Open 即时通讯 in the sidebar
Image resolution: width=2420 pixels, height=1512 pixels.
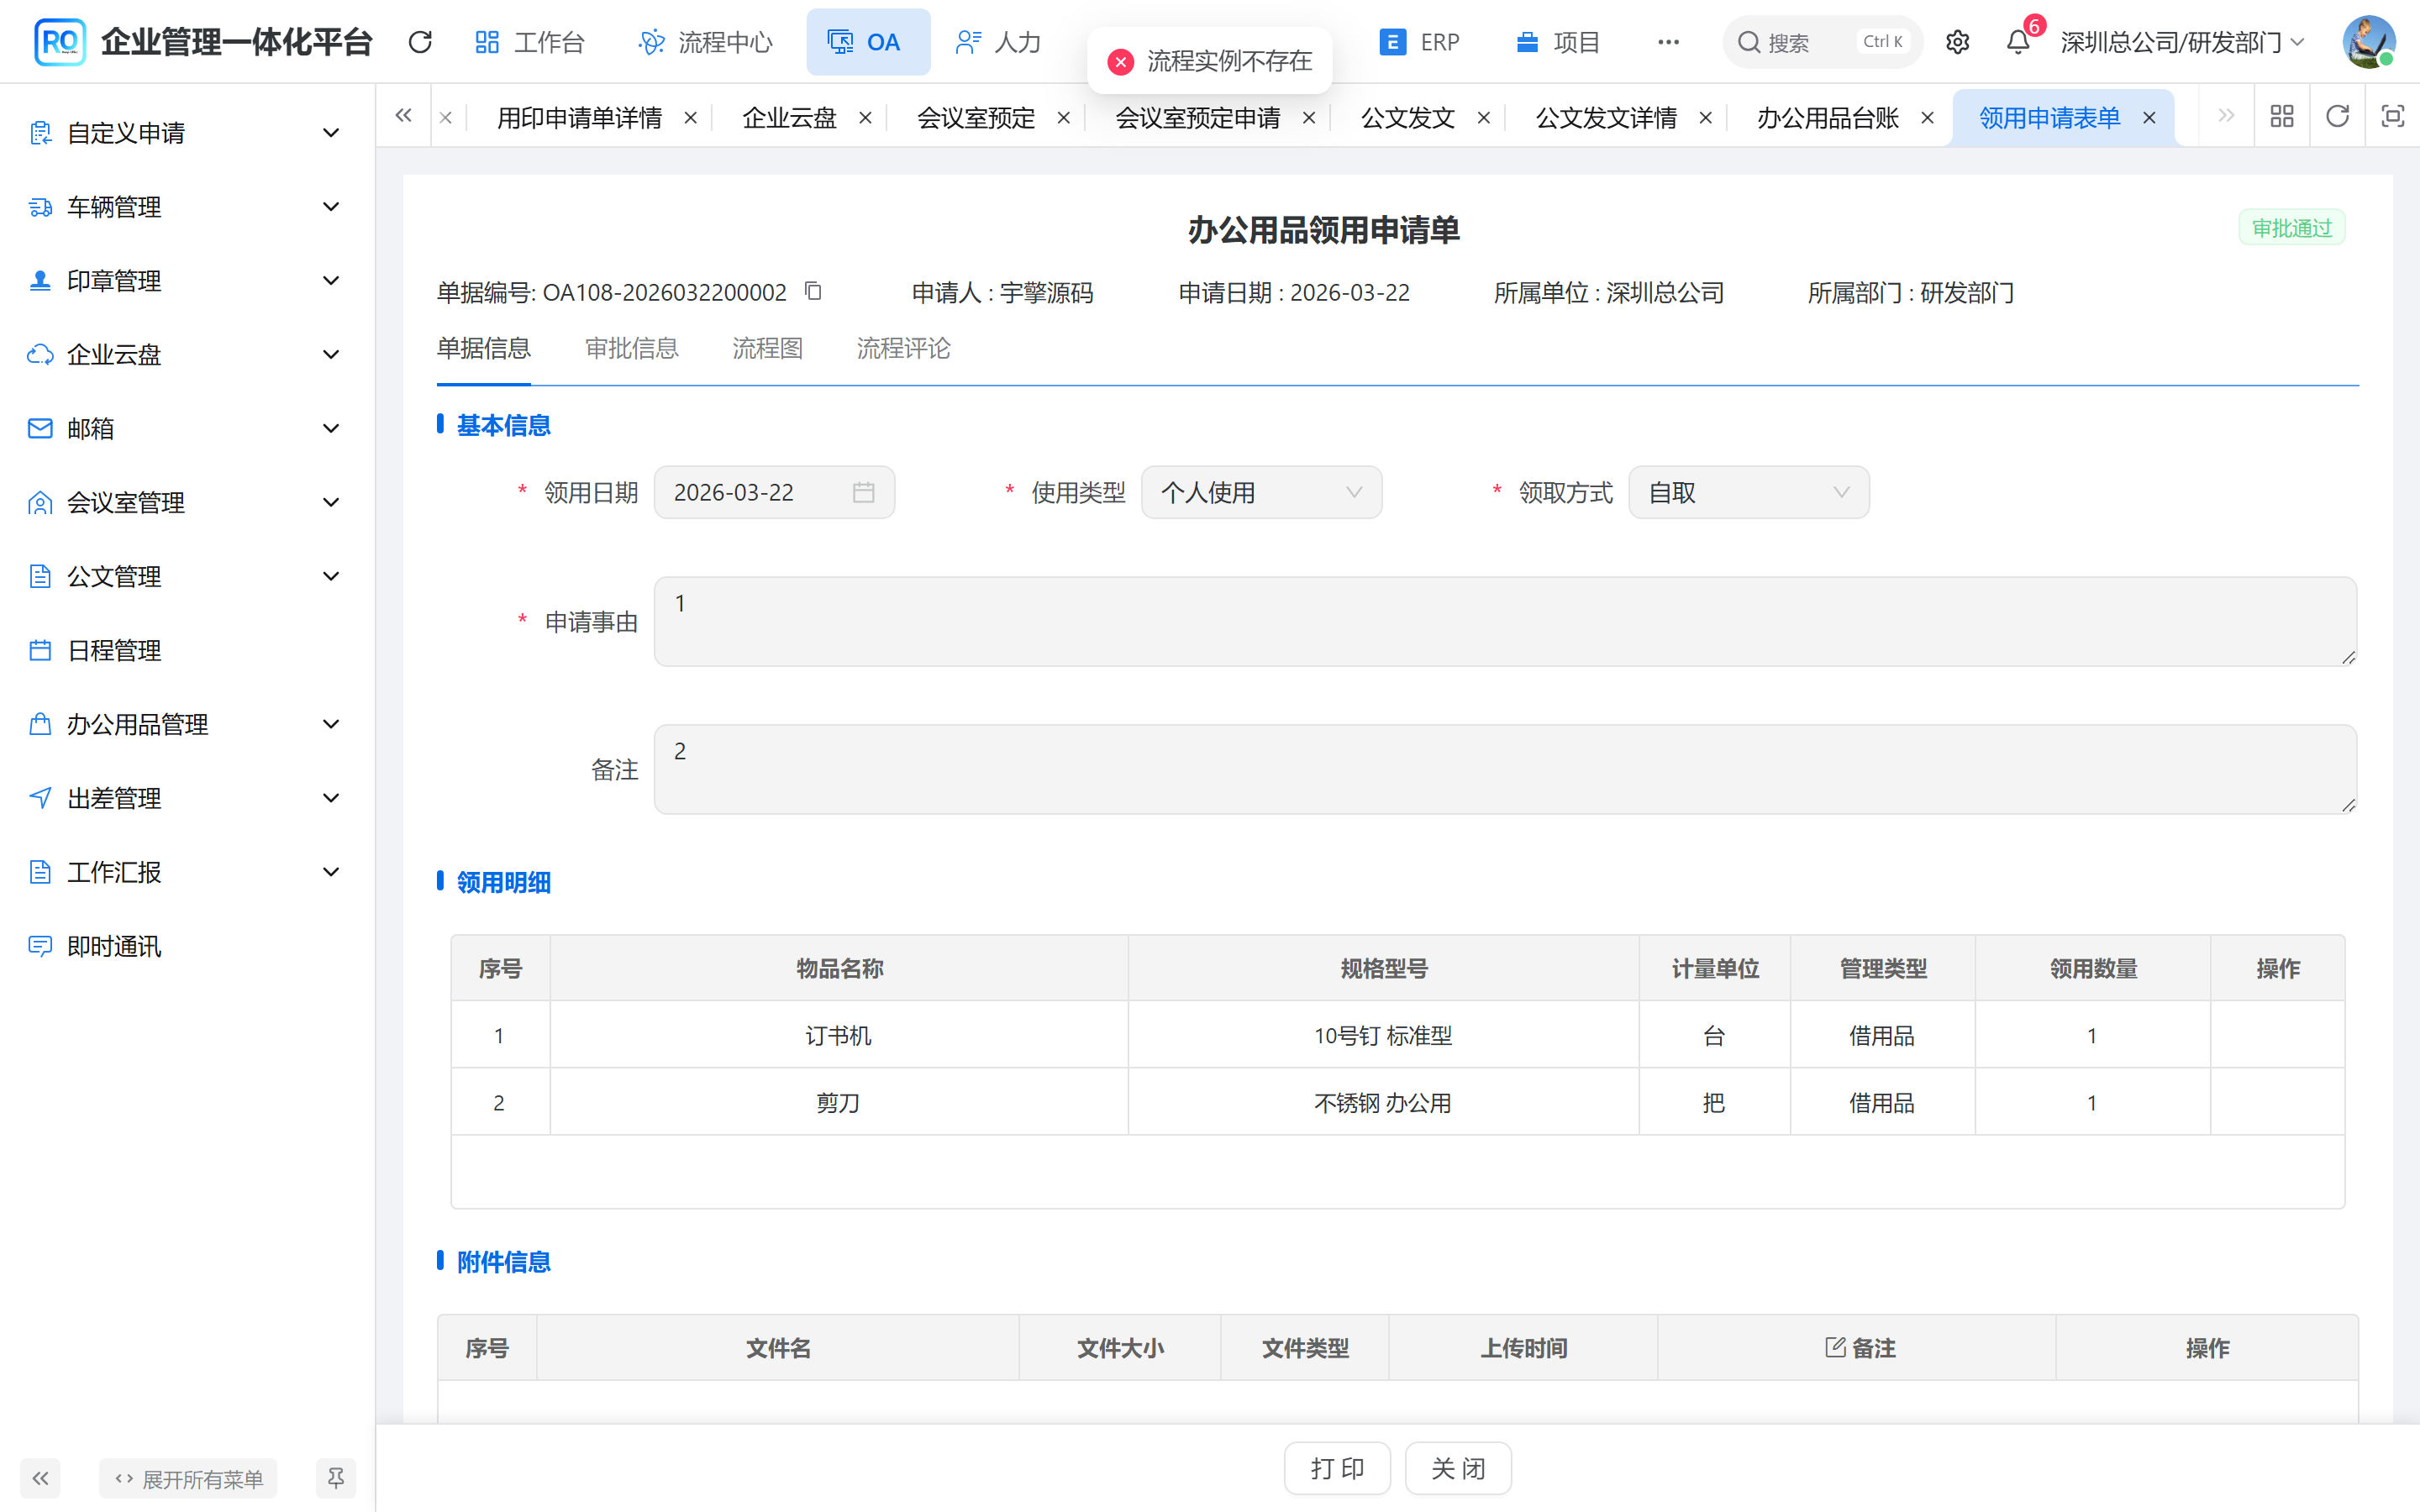pos(187,946)
